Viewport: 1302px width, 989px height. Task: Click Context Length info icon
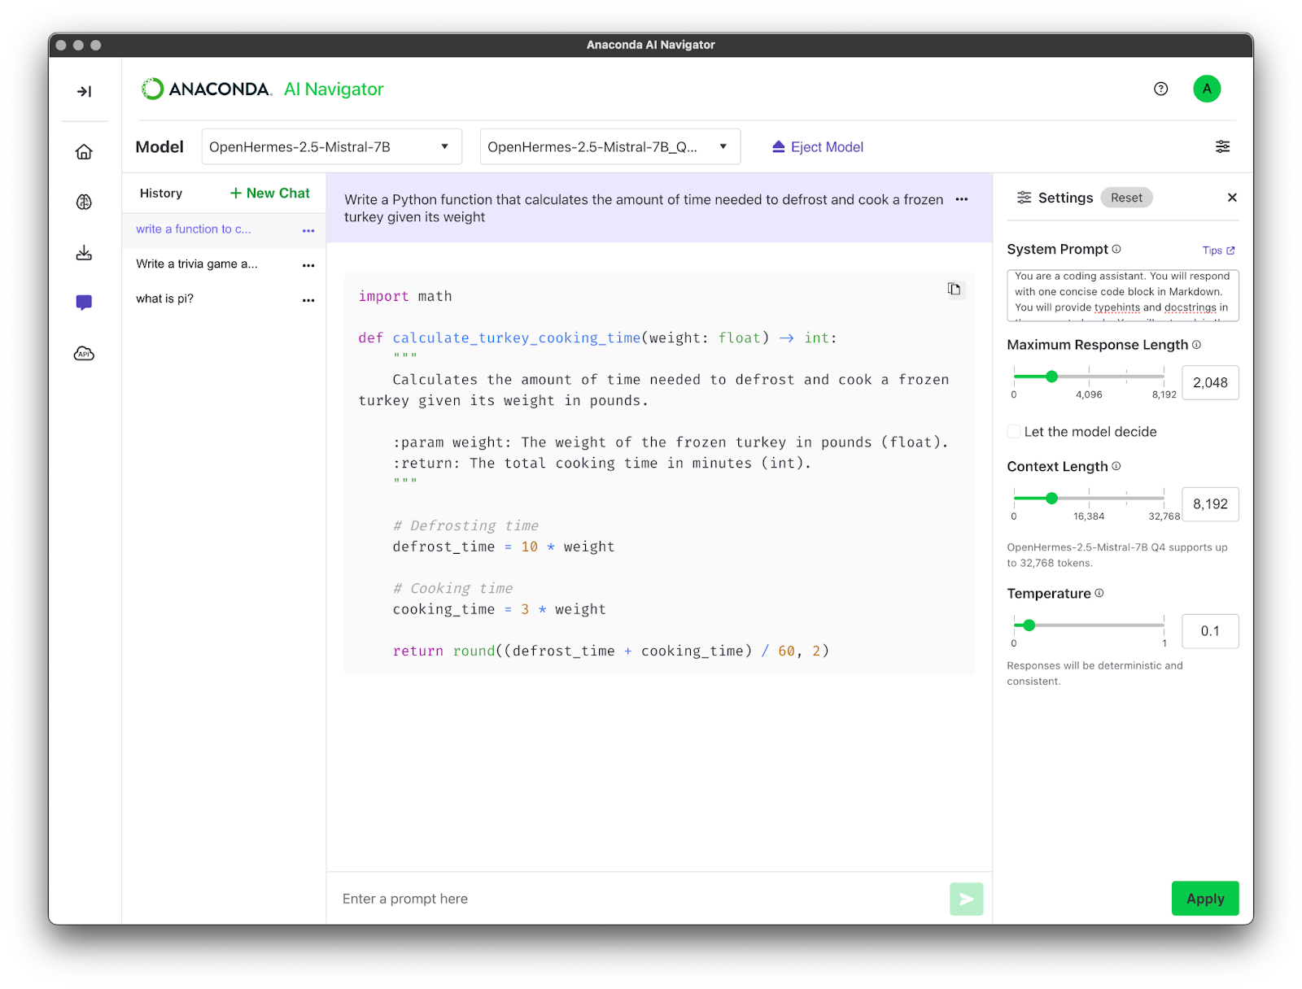click(1116, 466)
